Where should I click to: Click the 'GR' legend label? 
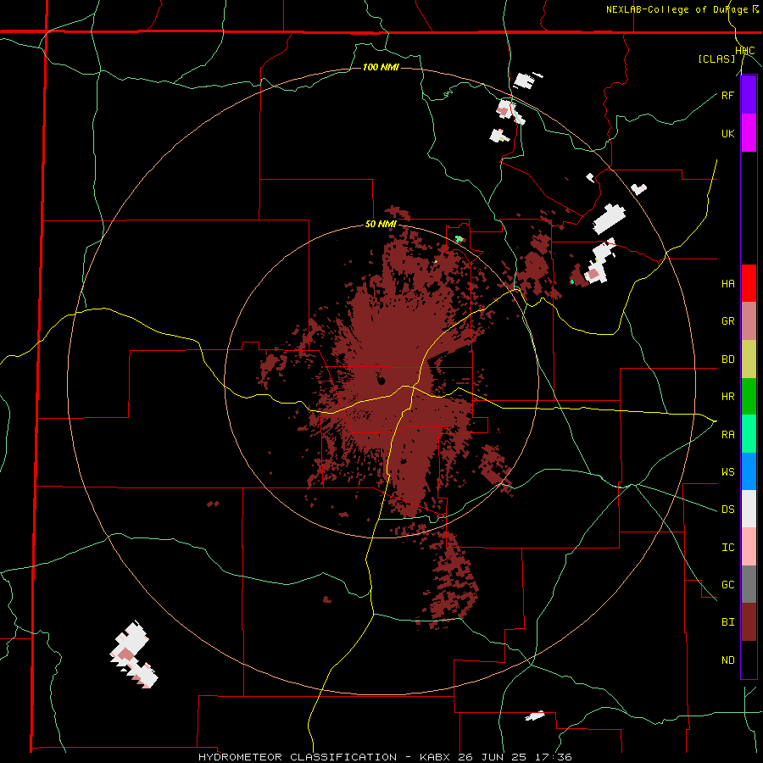coord(727,321)
